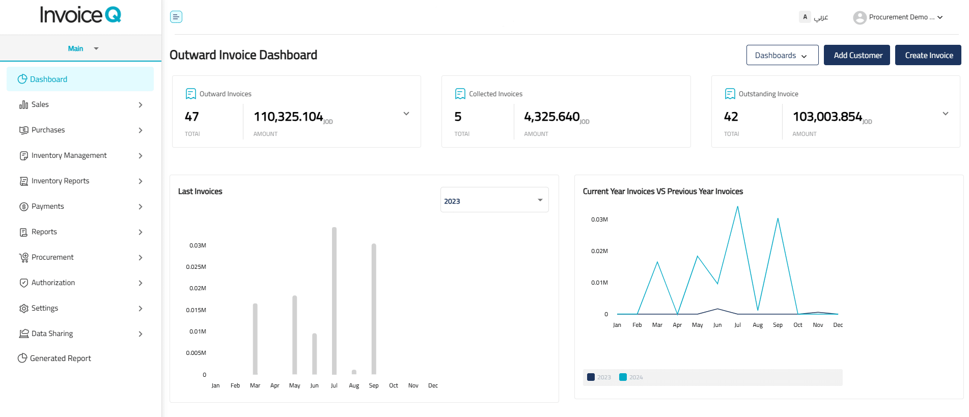Toggle the 2024 series in chart legend
The height and width of the screenshot is (417, 969).
631,377
